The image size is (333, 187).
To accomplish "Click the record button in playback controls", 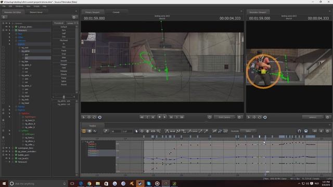I will click(x=159, y=117).
